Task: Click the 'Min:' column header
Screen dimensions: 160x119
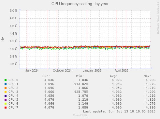Action: tap(80, 76)
